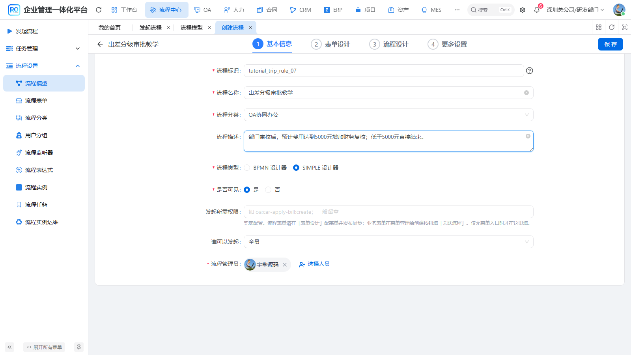The width and height of the screenshot is (631, 355).
Task: Go to step 3 流程设计
Action: [389, 44]
